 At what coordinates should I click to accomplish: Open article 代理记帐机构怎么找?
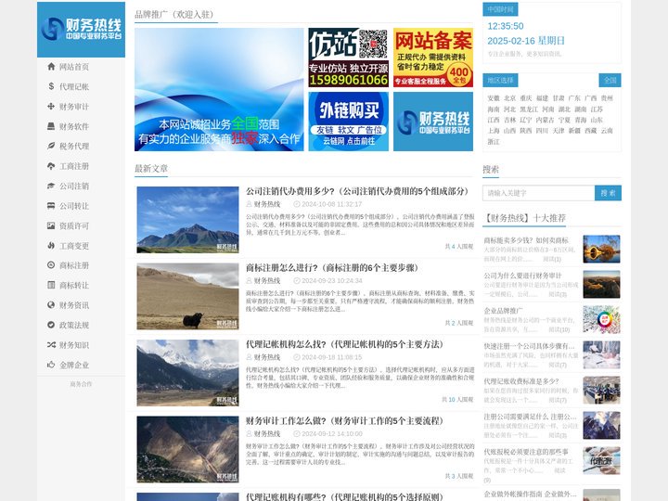[x=344, y=344]
